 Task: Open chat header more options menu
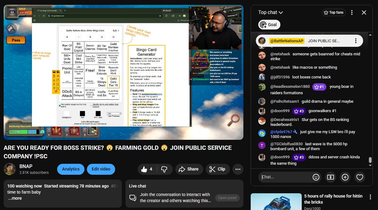tap(352, 13)
